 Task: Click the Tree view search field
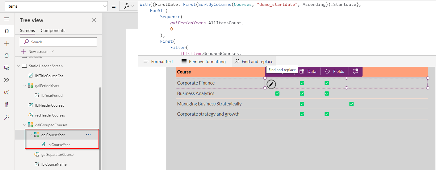point(58,42)
